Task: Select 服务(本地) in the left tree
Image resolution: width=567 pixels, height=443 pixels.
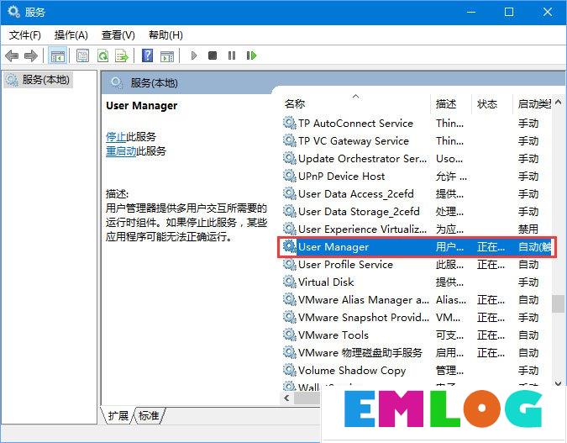Action: tap(39, 80)
